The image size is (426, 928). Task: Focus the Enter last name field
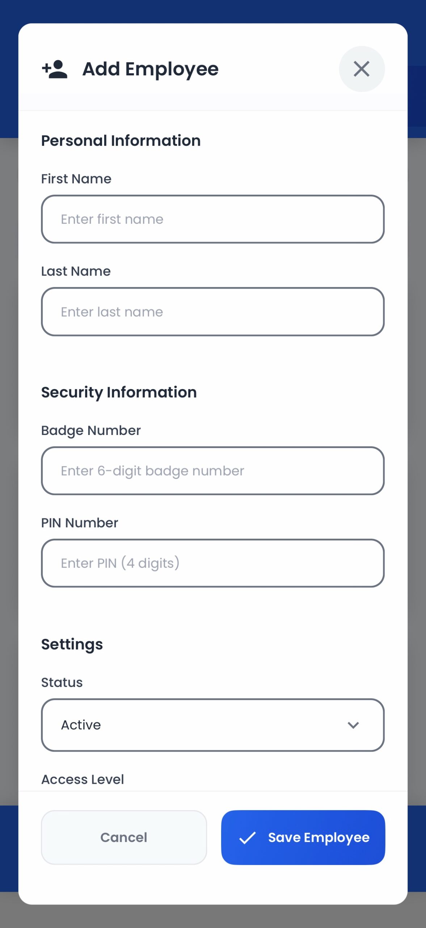point(213,312)
